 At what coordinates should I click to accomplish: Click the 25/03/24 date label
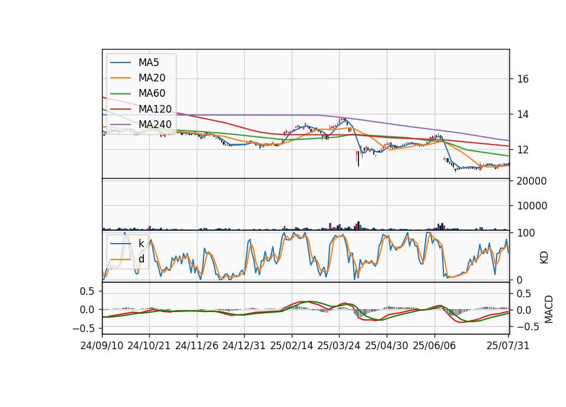tap(339, 346)
